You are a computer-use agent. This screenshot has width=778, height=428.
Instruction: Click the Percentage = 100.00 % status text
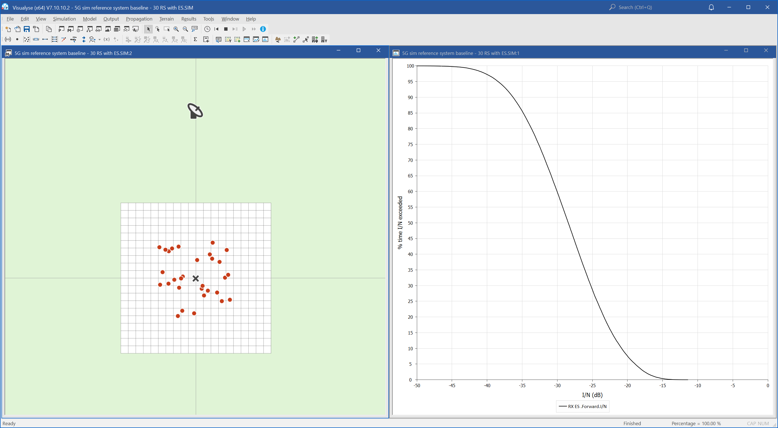point(696,423)
